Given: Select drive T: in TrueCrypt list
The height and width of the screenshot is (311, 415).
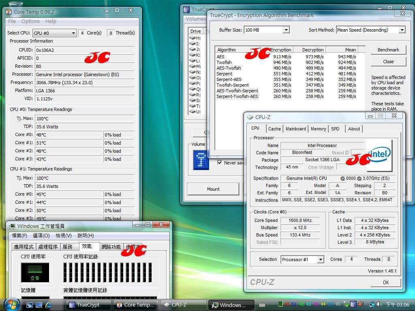Looking at the screenshot, I should pos(196,106).
